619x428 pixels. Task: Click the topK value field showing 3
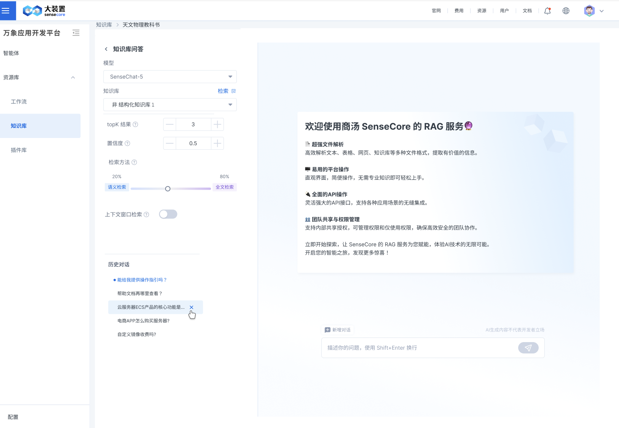pos(193,124)
